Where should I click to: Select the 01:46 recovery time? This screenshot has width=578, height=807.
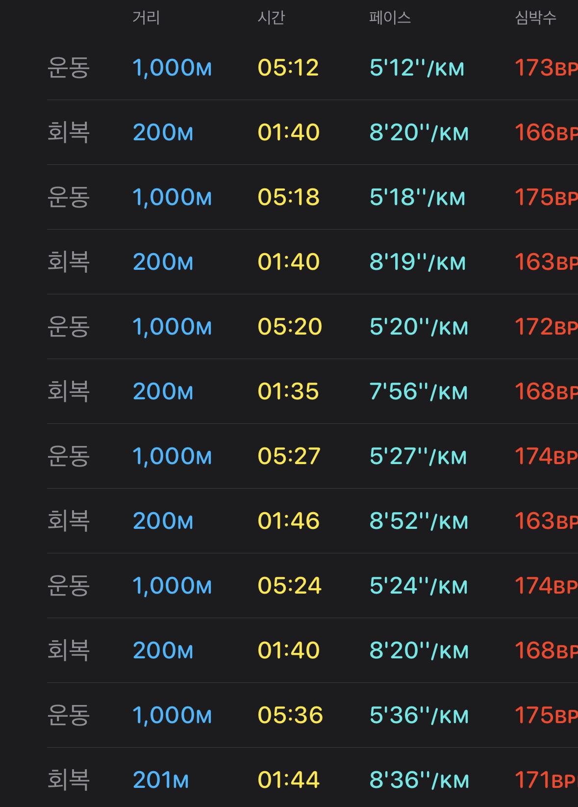point(289,521)
